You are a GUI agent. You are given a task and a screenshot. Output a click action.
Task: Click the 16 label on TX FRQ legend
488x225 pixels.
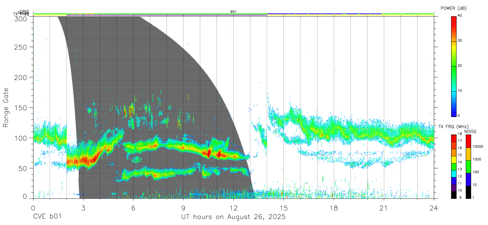pyautogui.click(x=460, y=148)
